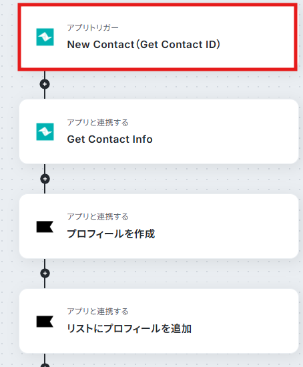Add a step below Get Contact Info
This screenshot has width=303, height=367.
click(45, 179)
